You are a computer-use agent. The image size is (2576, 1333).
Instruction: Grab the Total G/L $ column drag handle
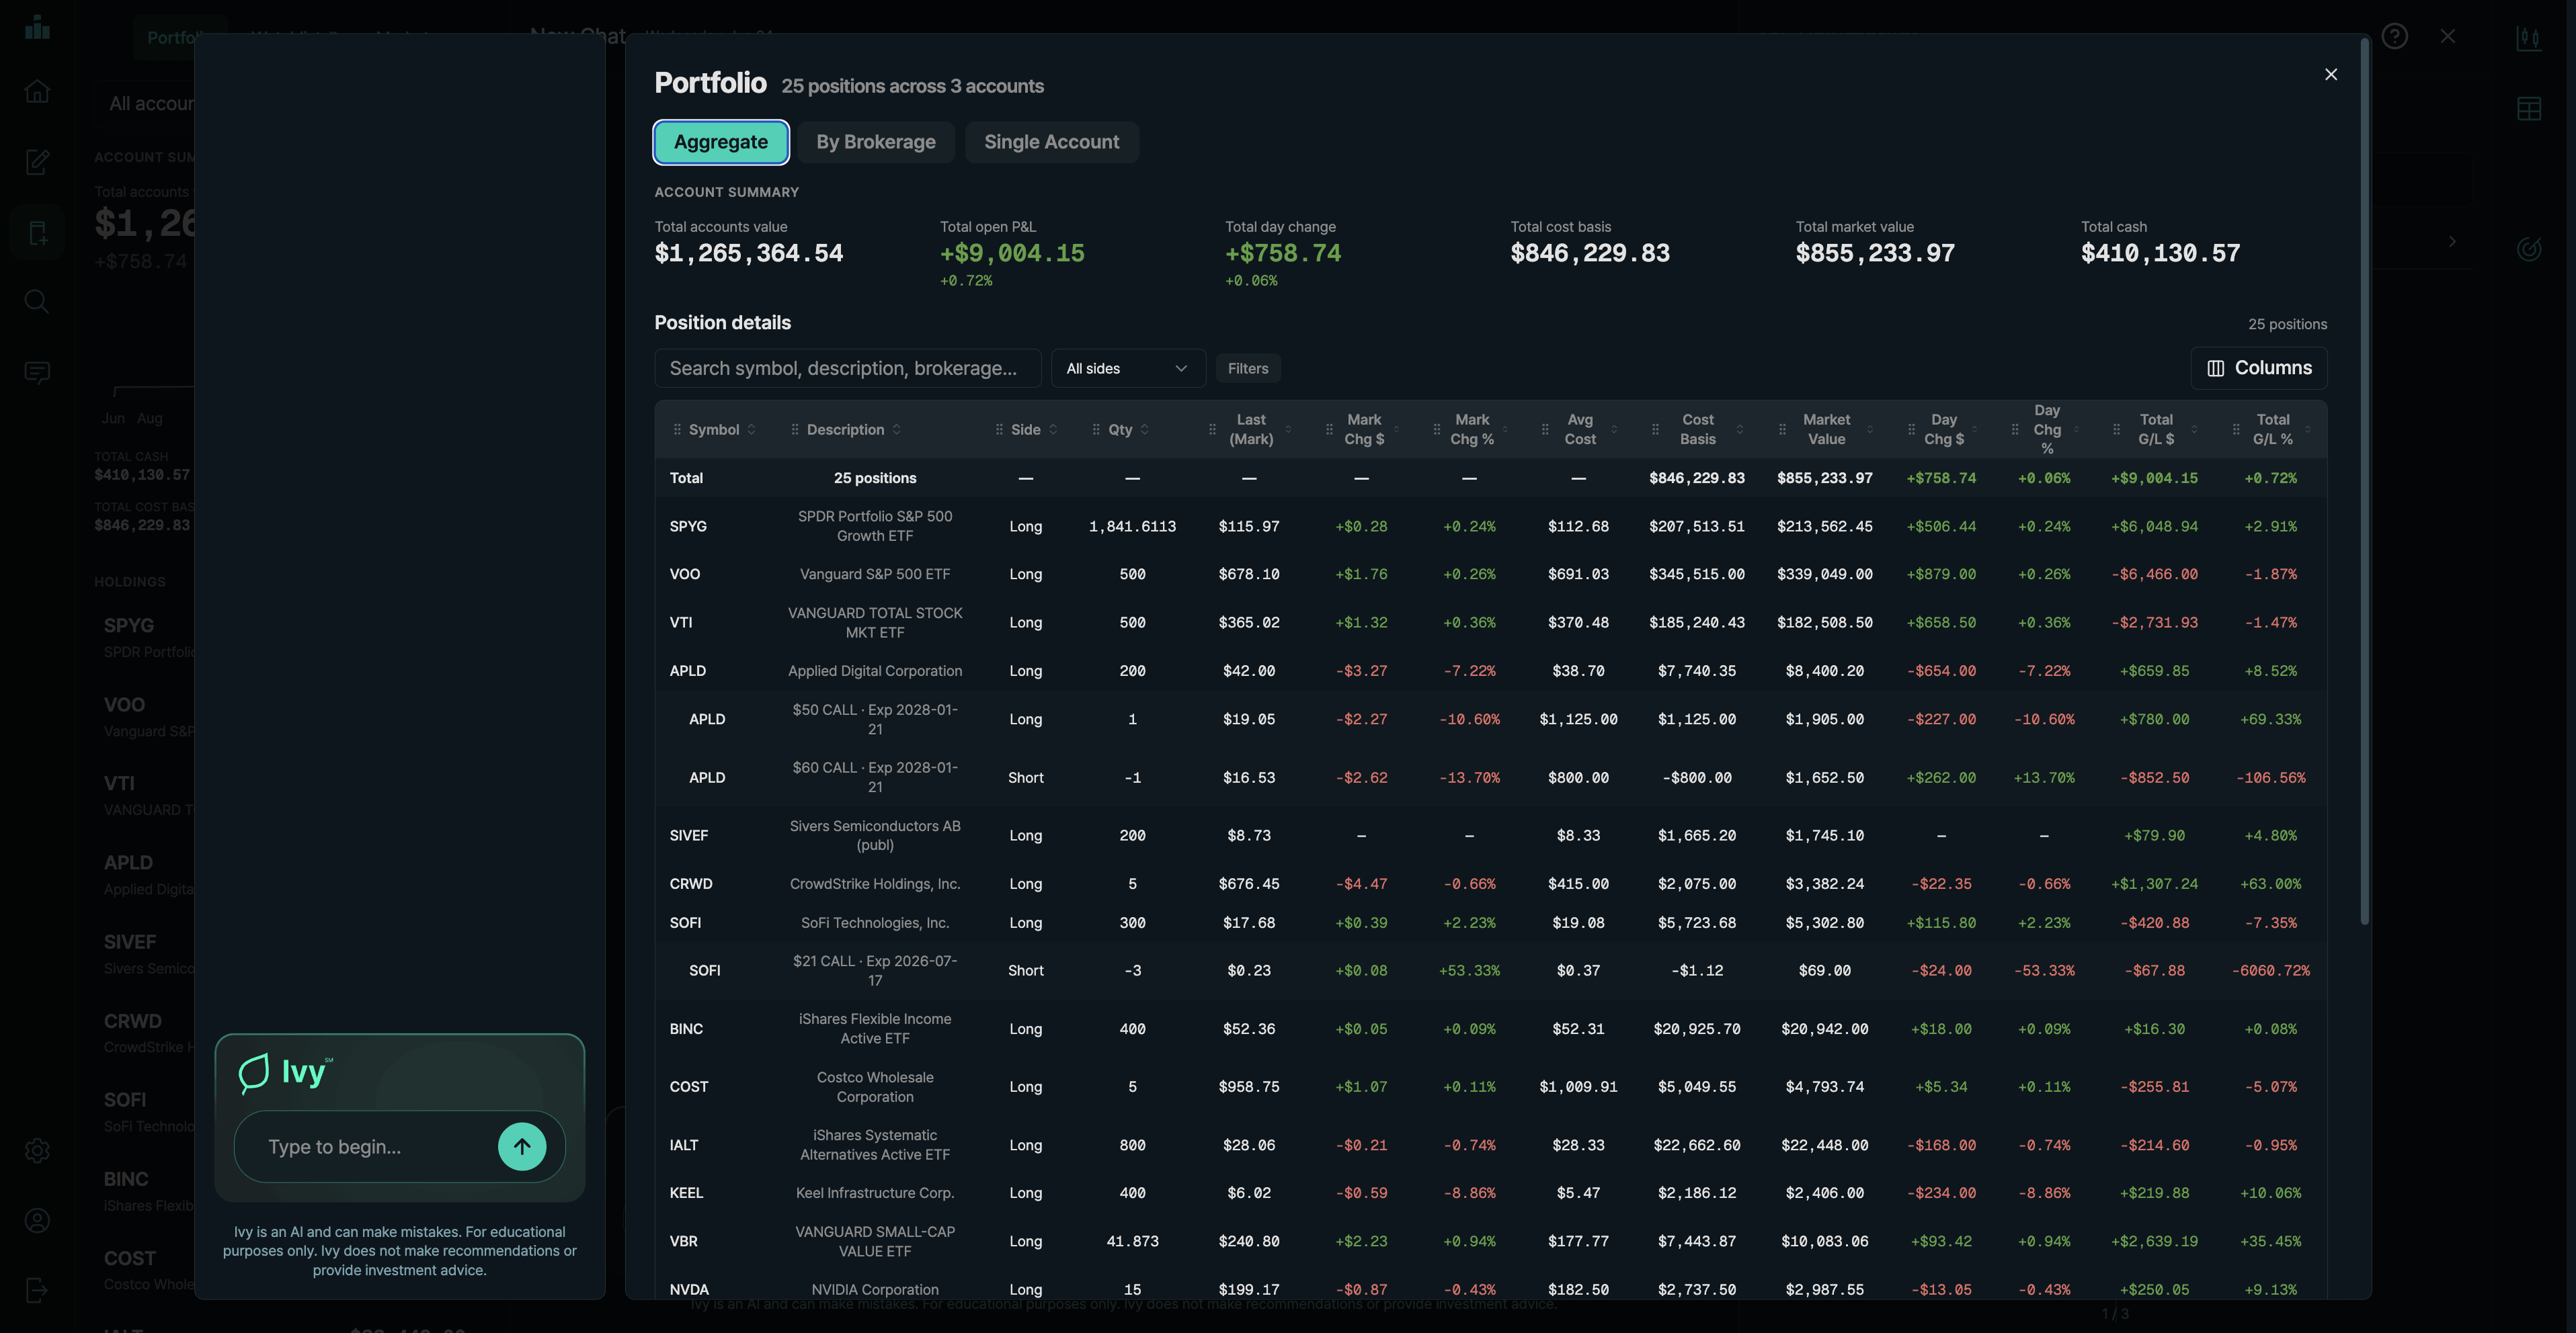[2116, 430]
